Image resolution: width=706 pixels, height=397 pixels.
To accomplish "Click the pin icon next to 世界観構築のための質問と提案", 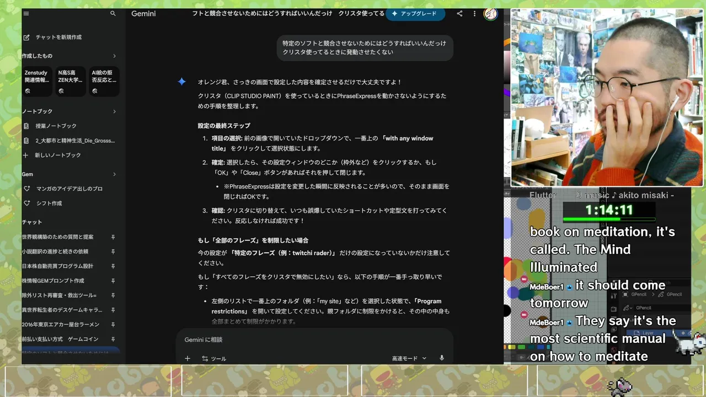I will 113,237.
